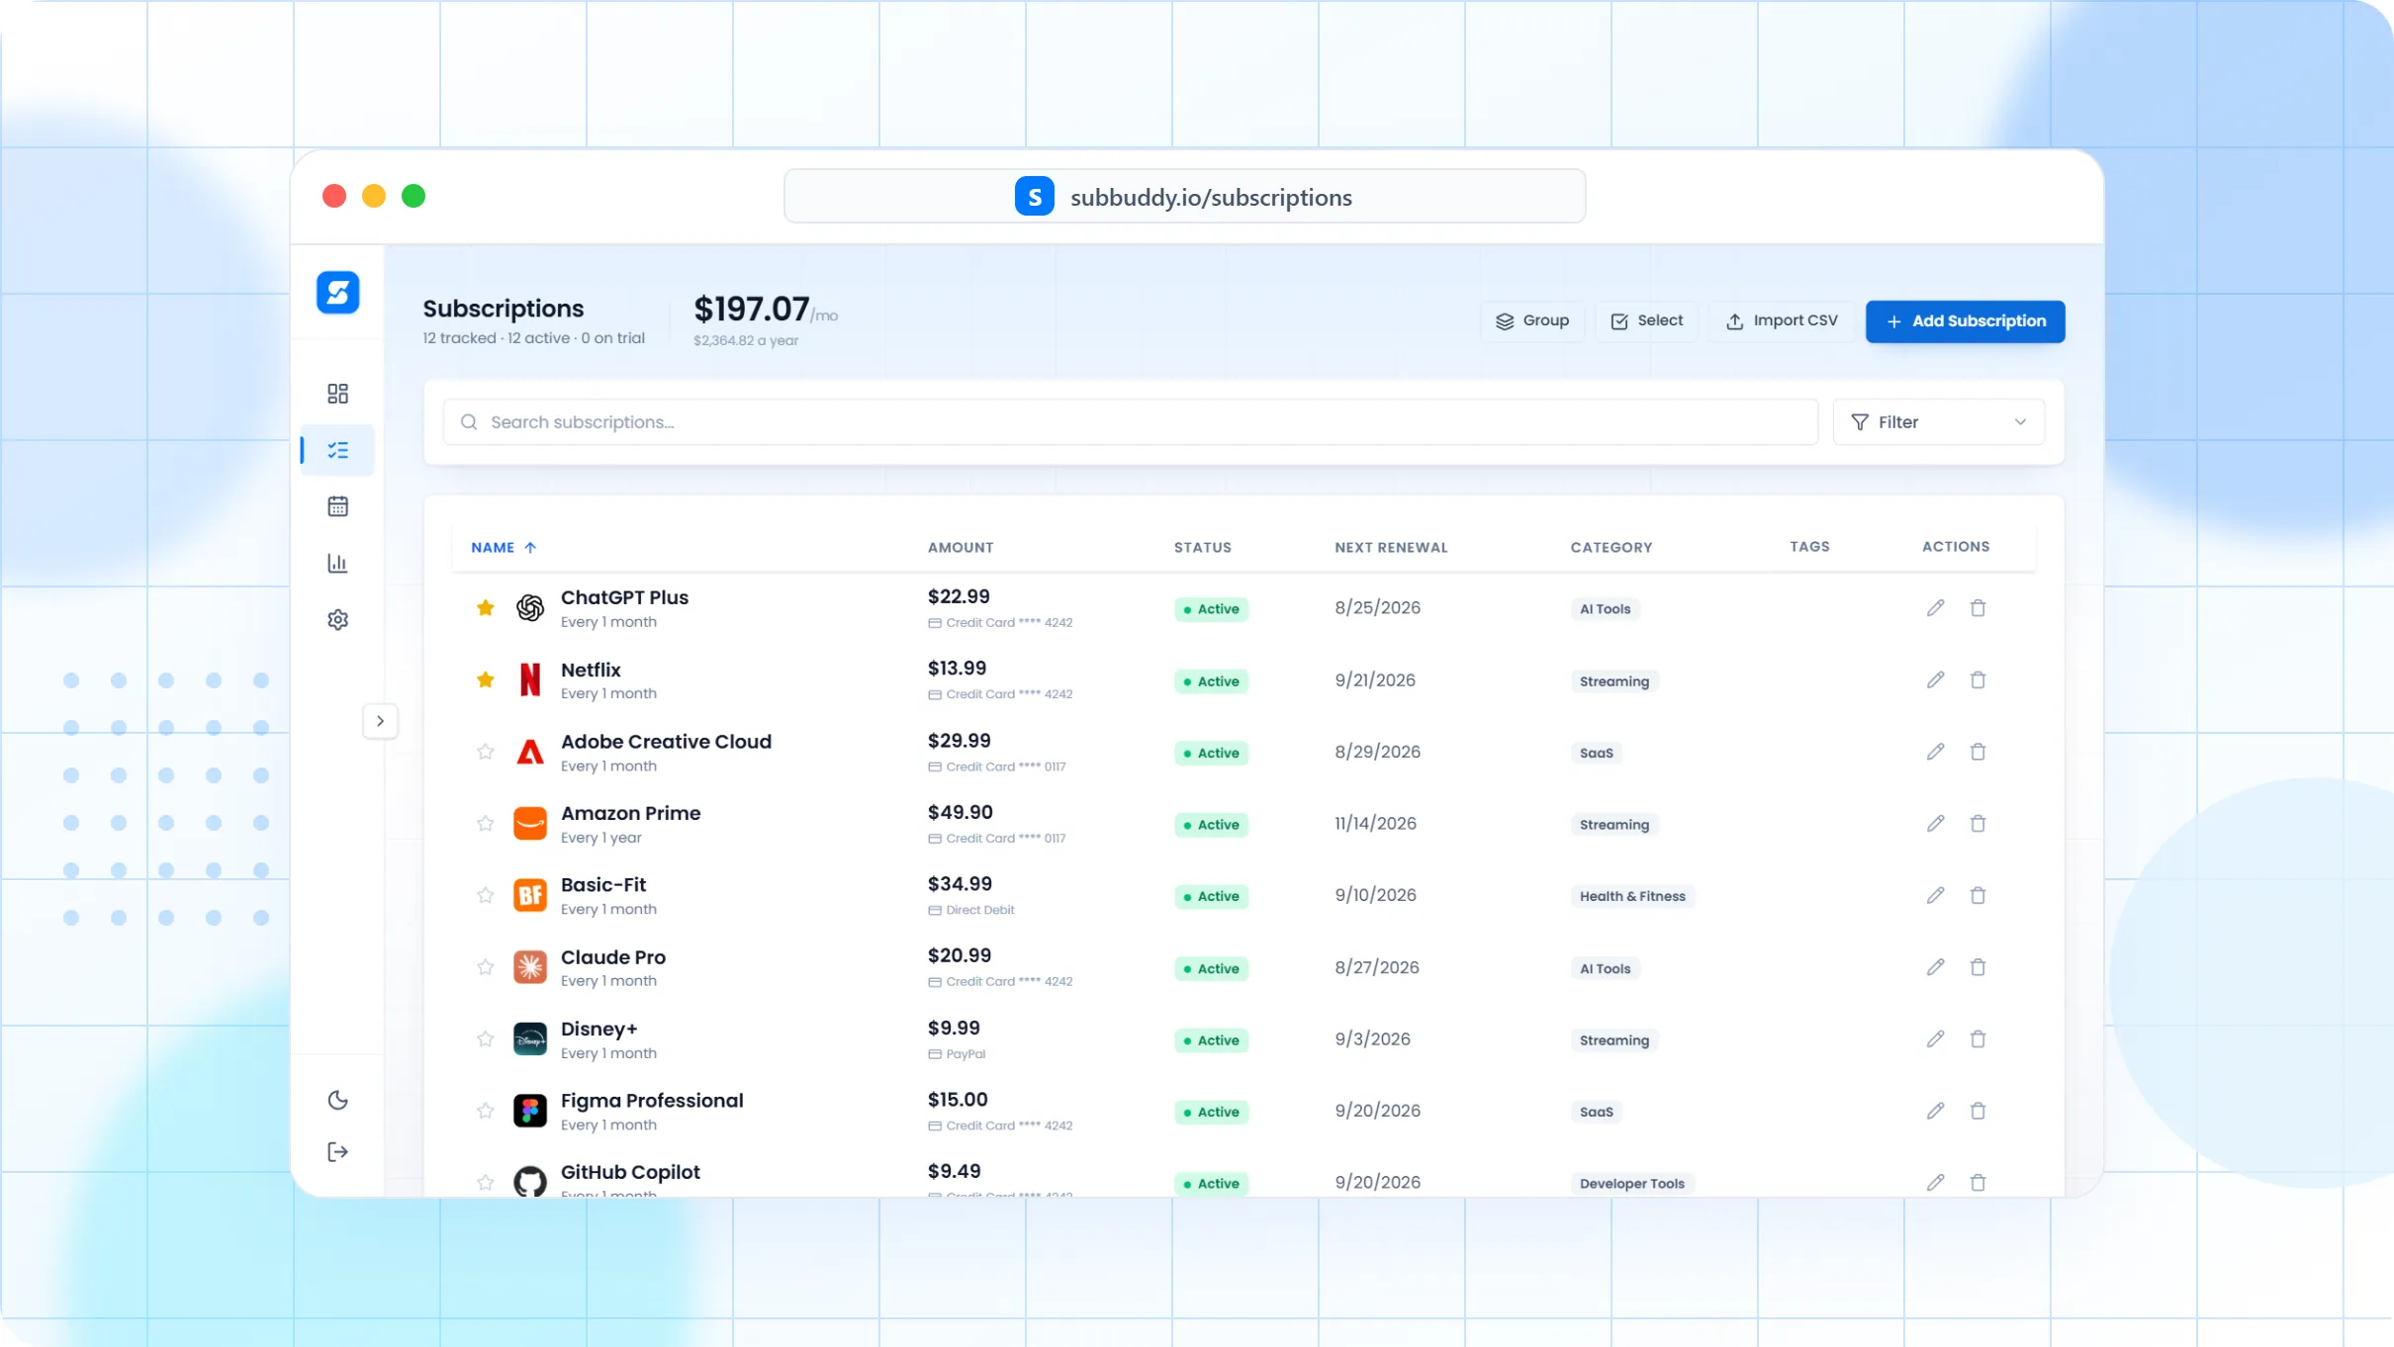Edit the GitHub Copilot subscription
Screen dimensions: 2394x1347
[1936, 1183]
